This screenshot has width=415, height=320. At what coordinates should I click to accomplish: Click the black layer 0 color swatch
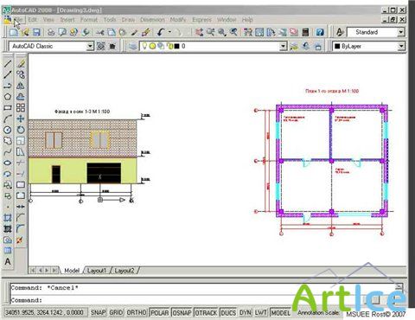176,46
